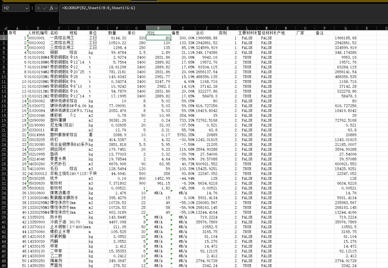Click the 单位 header cell

click(x=98, y=33)
